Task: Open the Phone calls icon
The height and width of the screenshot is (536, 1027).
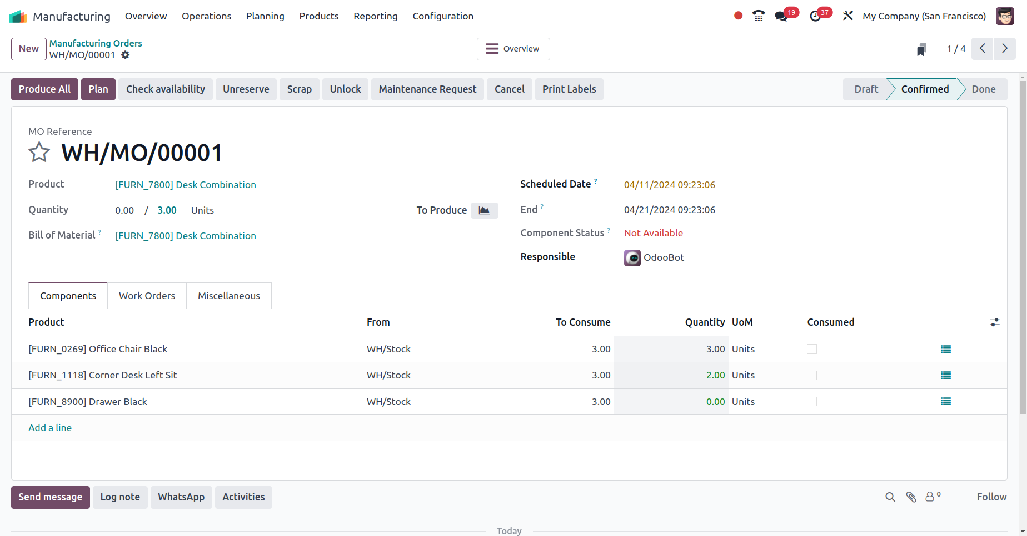Action: tap(758, 16)
